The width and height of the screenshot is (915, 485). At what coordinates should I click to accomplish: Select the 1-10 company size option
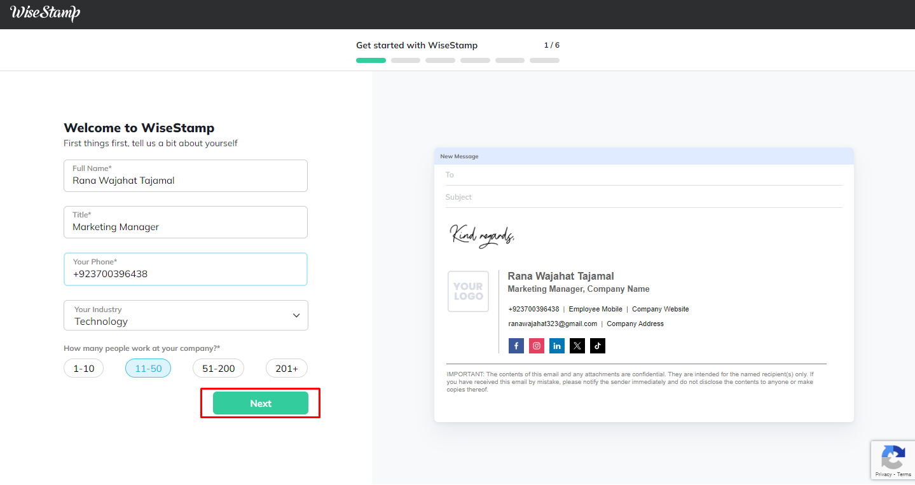[x=84, y=368]
